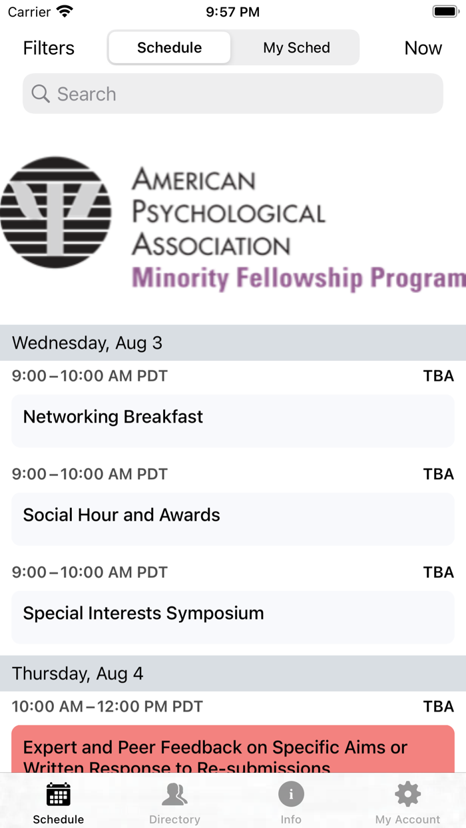Tap the APA psi logo
The width and height of the screenshot is (466, 828).
(x=56, y=212)
